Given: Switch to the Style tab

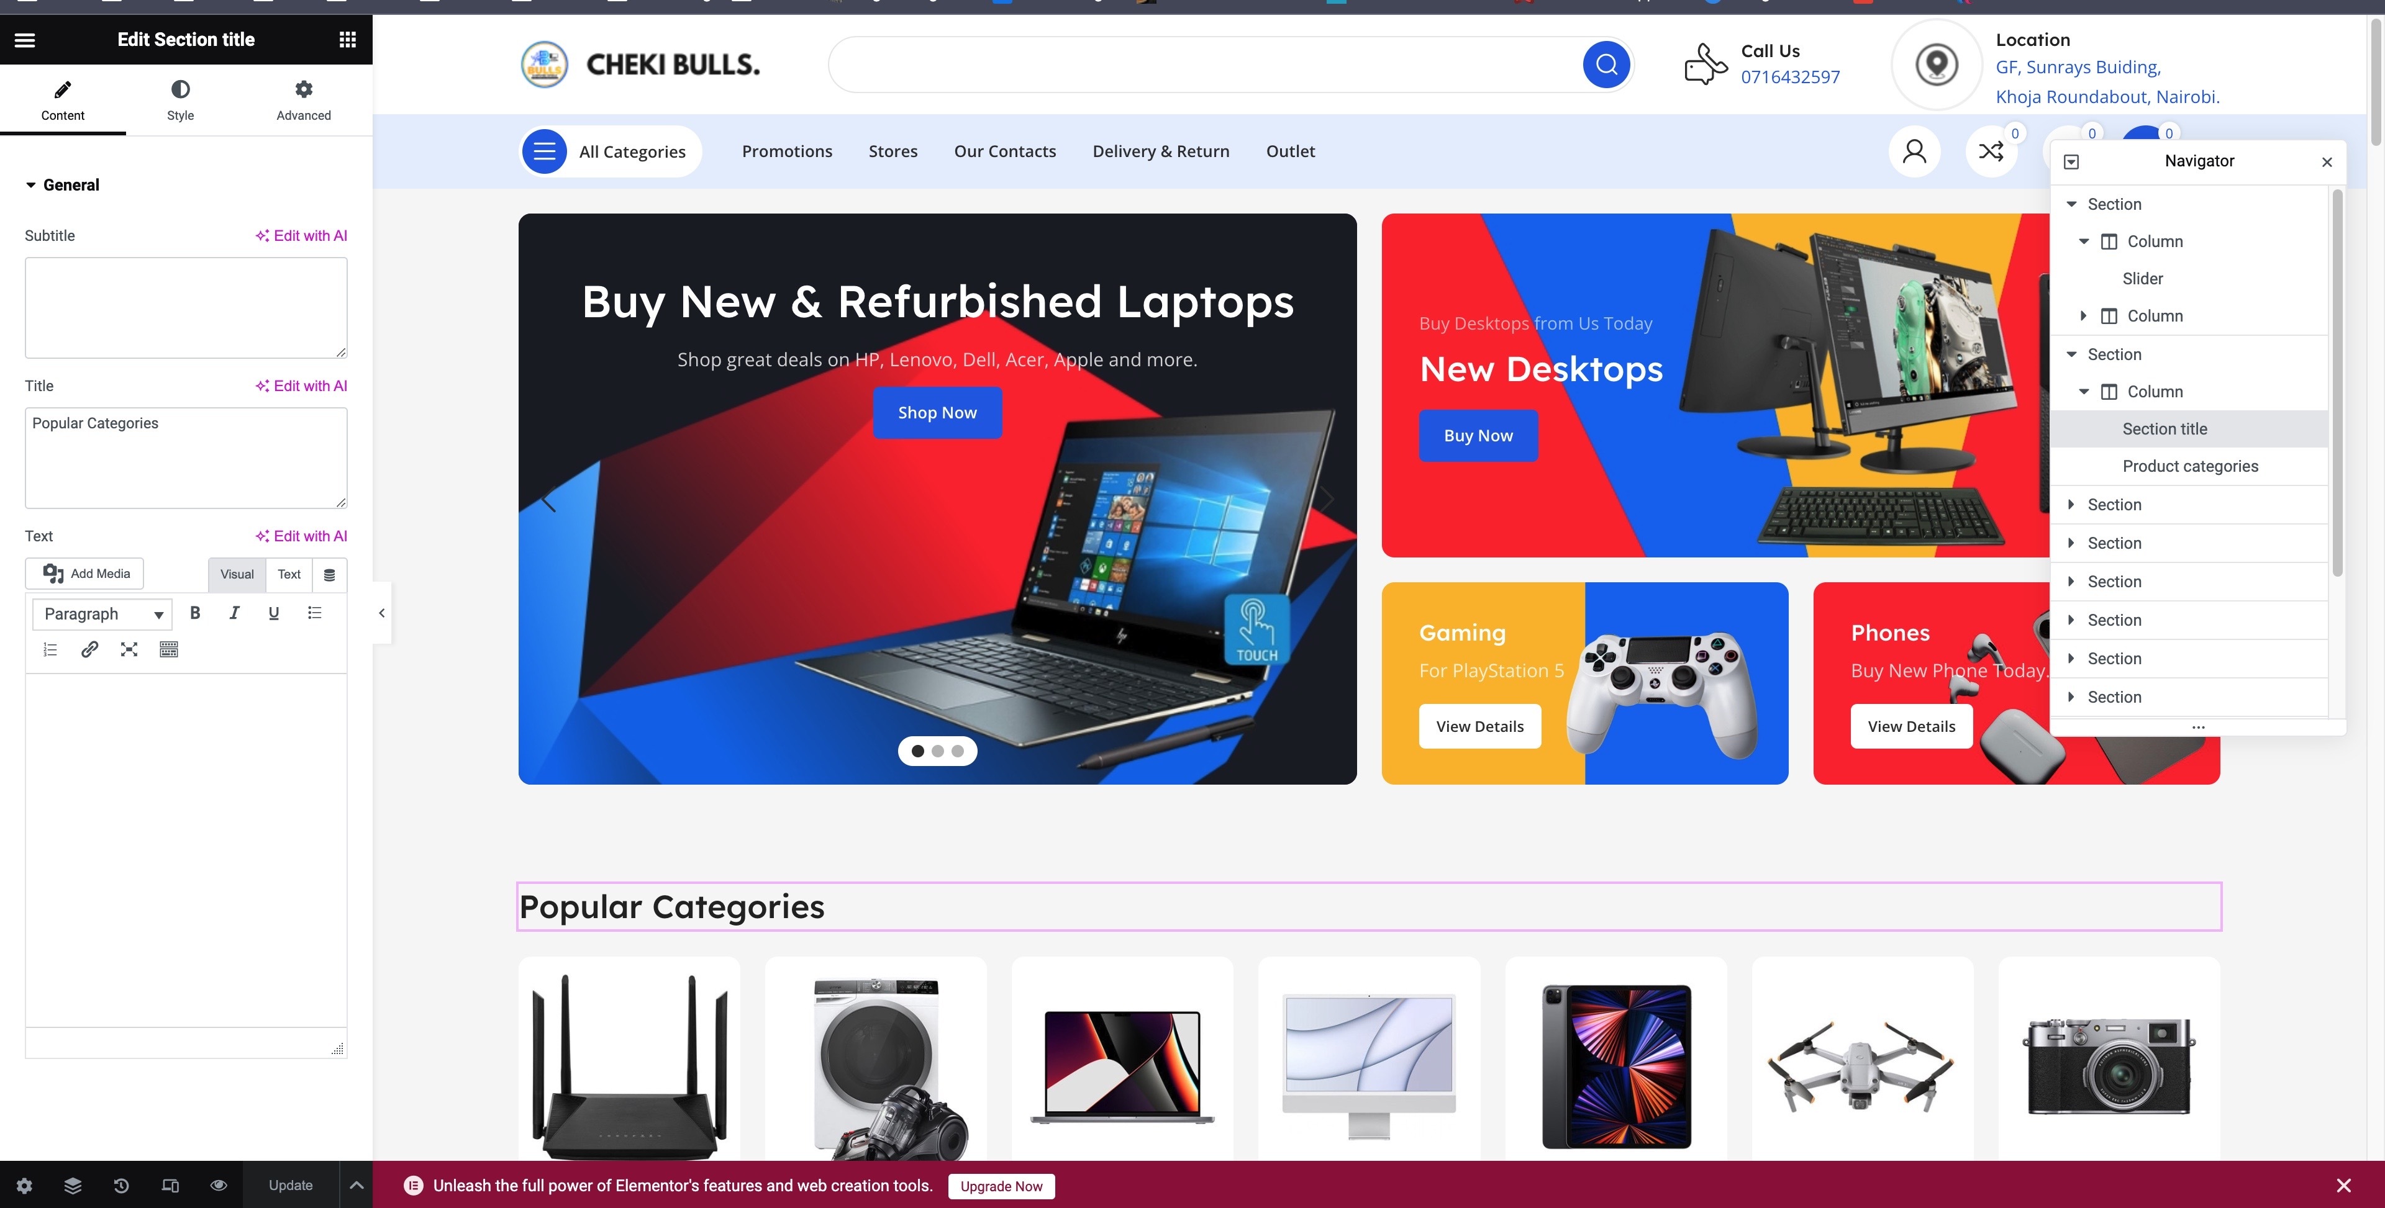Looking at the screenshot, I should click(181, 100).
